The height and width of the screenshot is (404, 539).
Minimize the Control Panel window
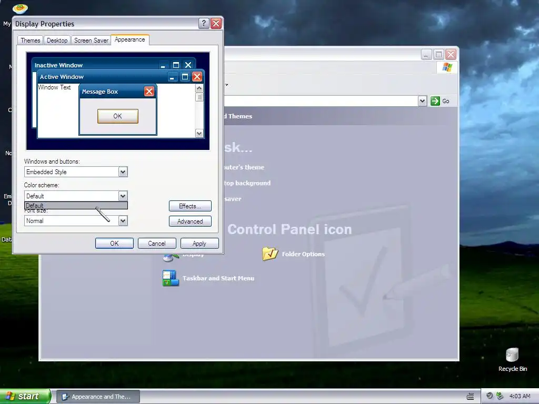click(426, 55)
